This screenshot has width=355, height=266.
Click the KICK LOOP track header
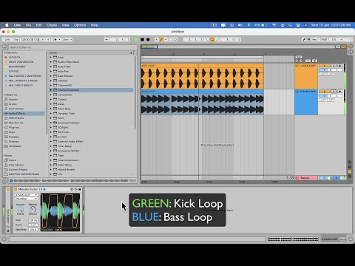click(x=306, y=76)
